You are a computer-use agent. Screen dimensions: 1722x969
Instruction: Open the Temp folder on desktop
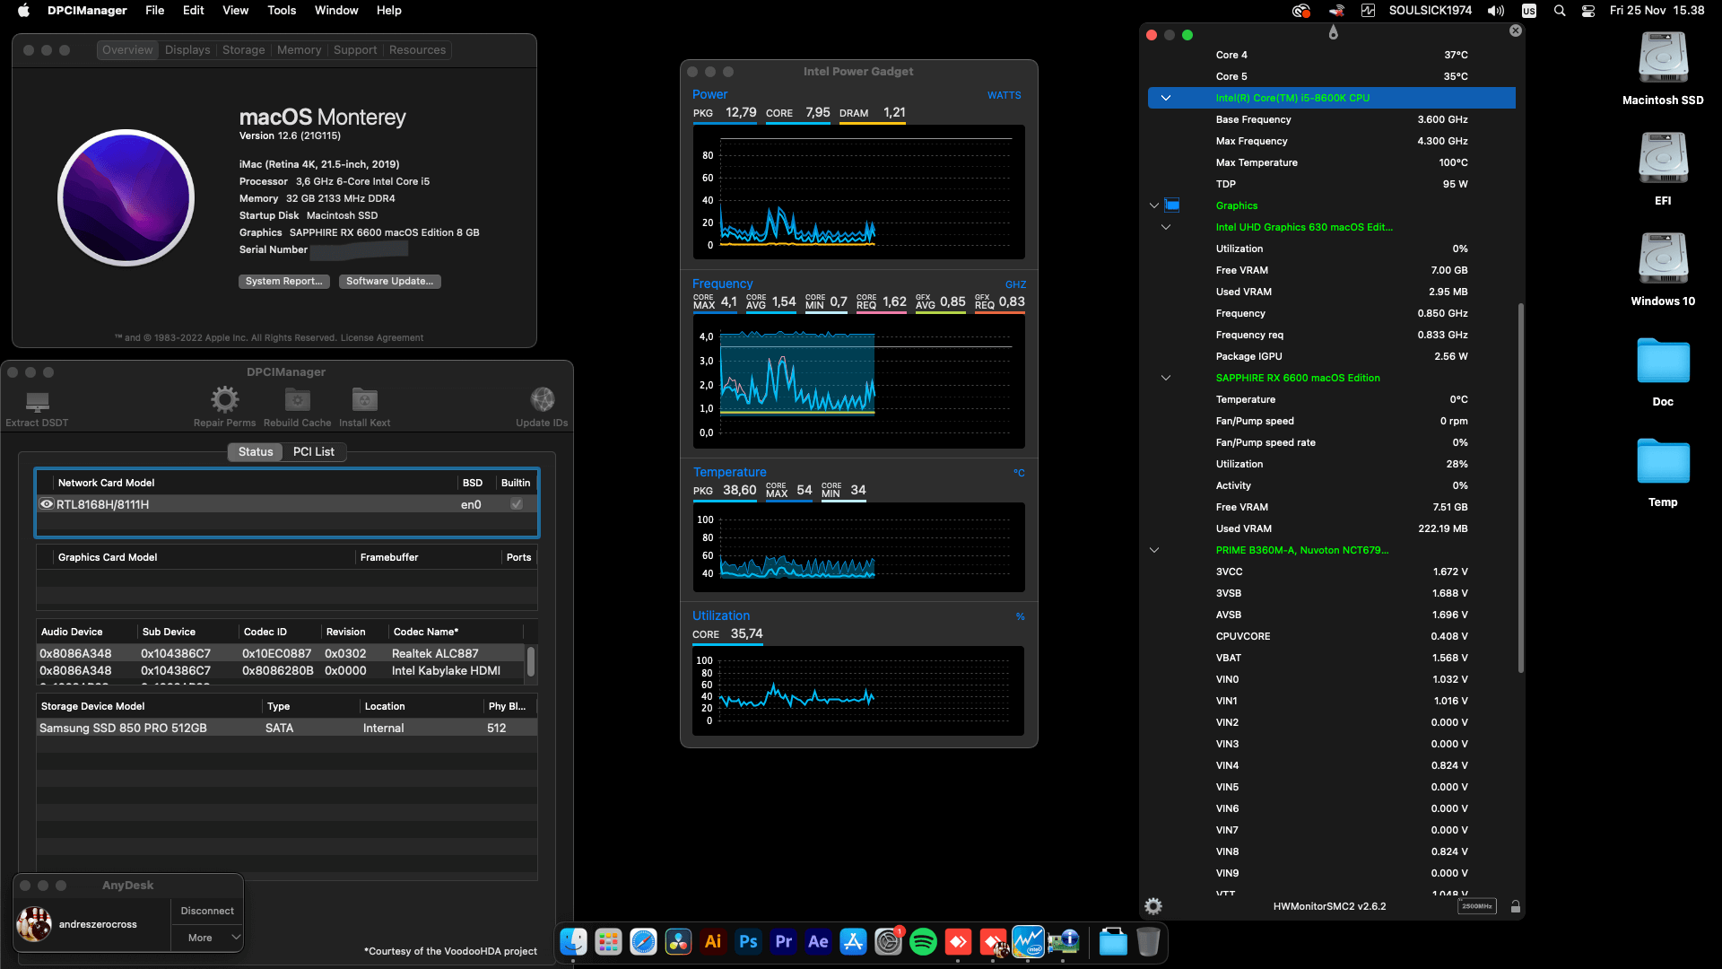pos(1663,472)
